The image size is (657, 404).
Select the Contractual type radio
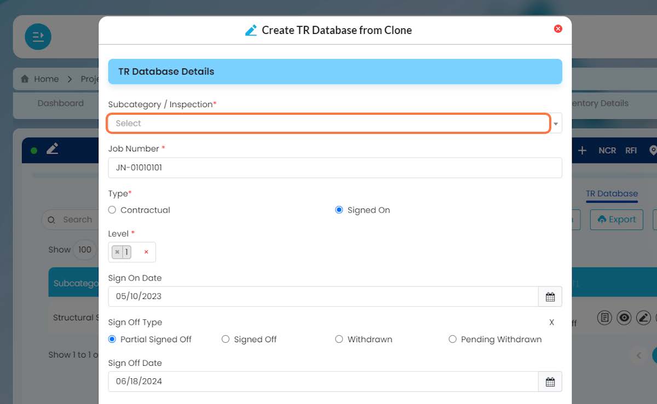coord(112,210)
